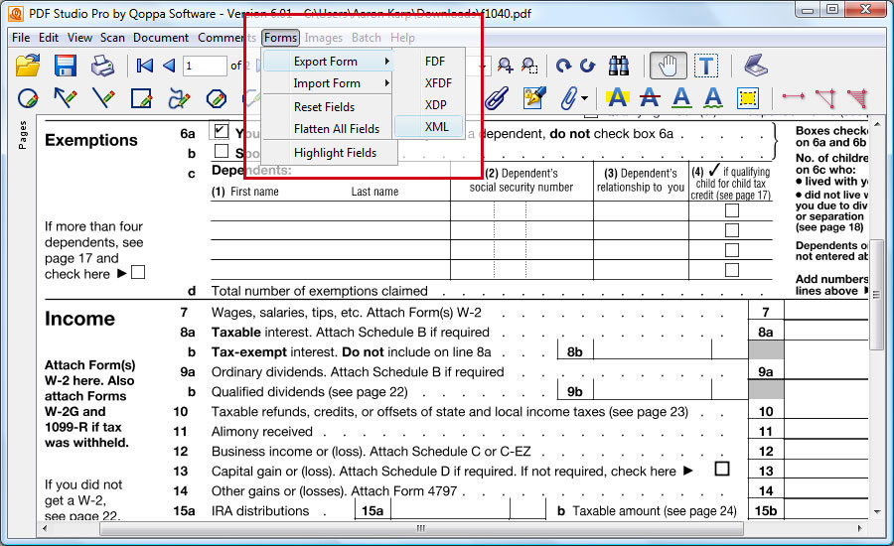Apply yellow text highlight tool
The width and height of the screenshot is (894, 546).
click(618, 98)
